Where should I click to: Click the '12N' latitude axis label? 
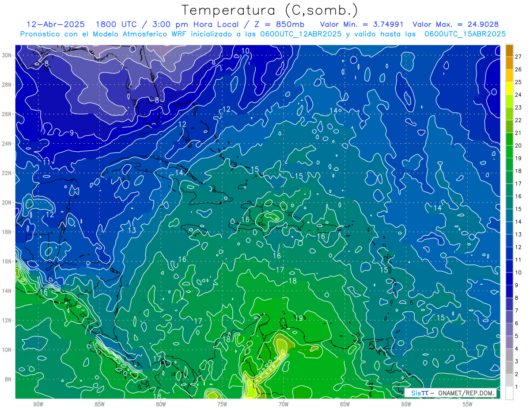click(x=7, y=320)
